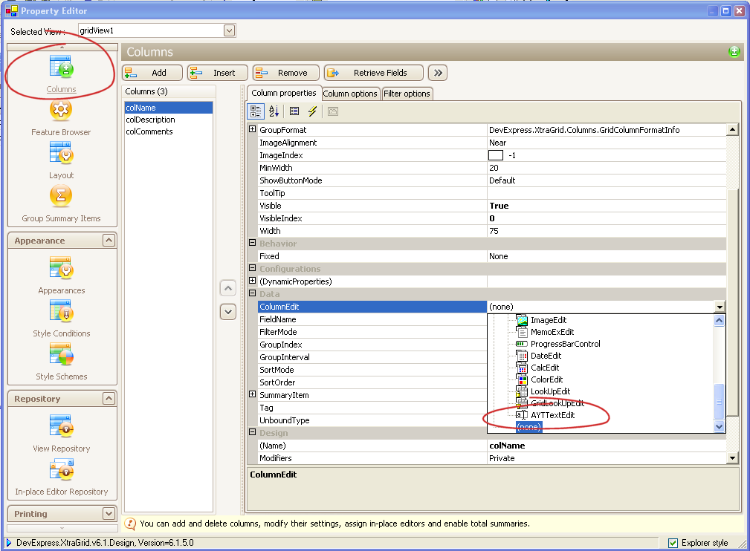Select colDescription in columns list
This screenshot has height=551, width=750.
169,120
